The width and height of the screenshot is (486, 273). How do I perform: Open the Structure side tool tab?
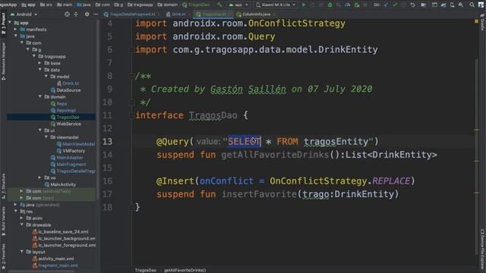click(3, 186)
